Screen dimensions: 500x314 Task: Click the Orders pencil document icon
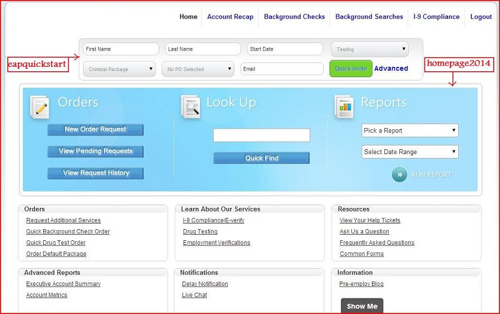coord(40,107)
